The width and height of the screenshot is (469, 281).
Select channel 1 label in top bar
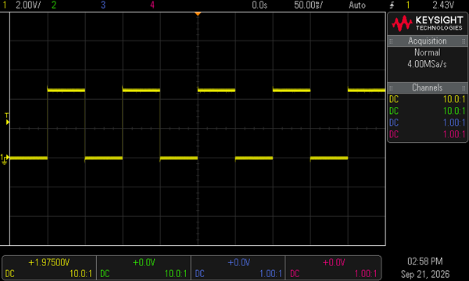click(x=5, y=5)
